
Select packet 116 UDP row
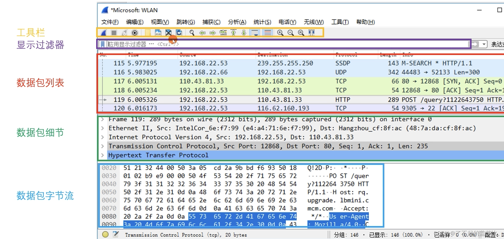[x=301, y=72]
